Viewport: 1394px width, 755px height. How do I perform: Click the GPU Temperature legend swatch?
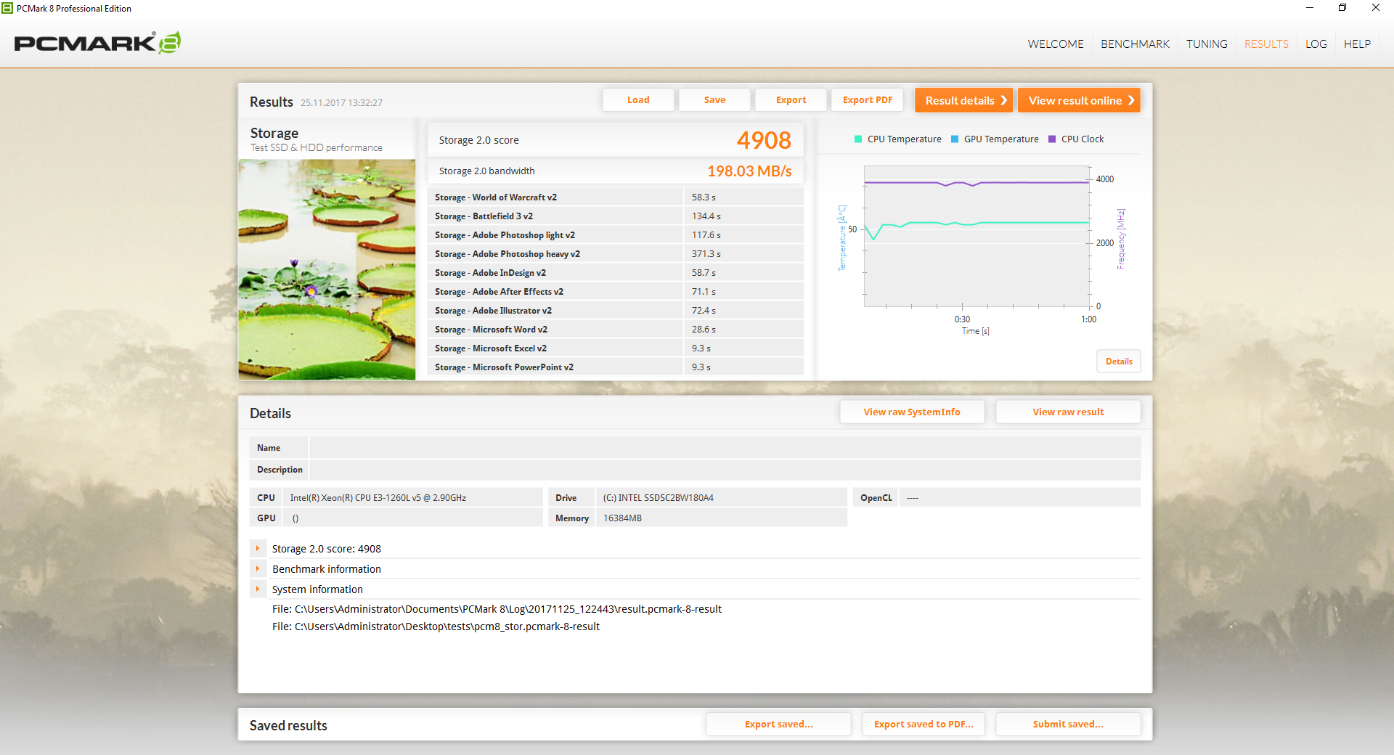tap(955, 139)
